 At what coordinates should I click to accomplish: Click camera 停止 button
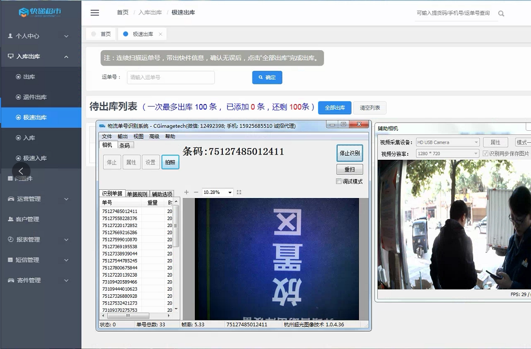pyautogui.click(x=112, y=162)
